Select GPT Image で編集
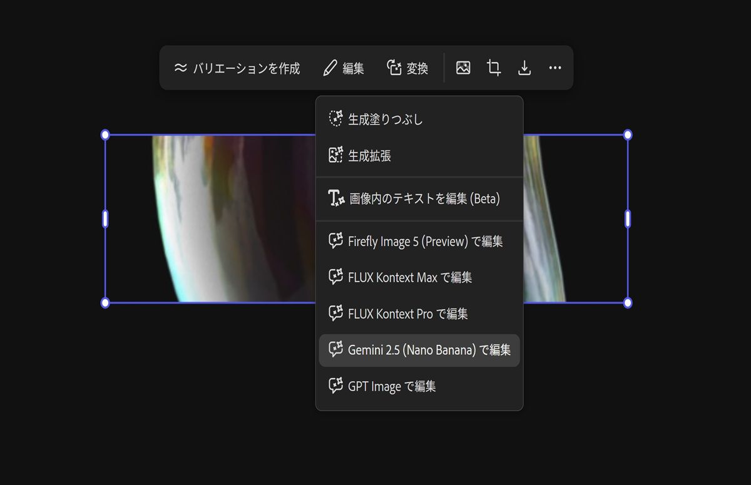 pos(419,387)
